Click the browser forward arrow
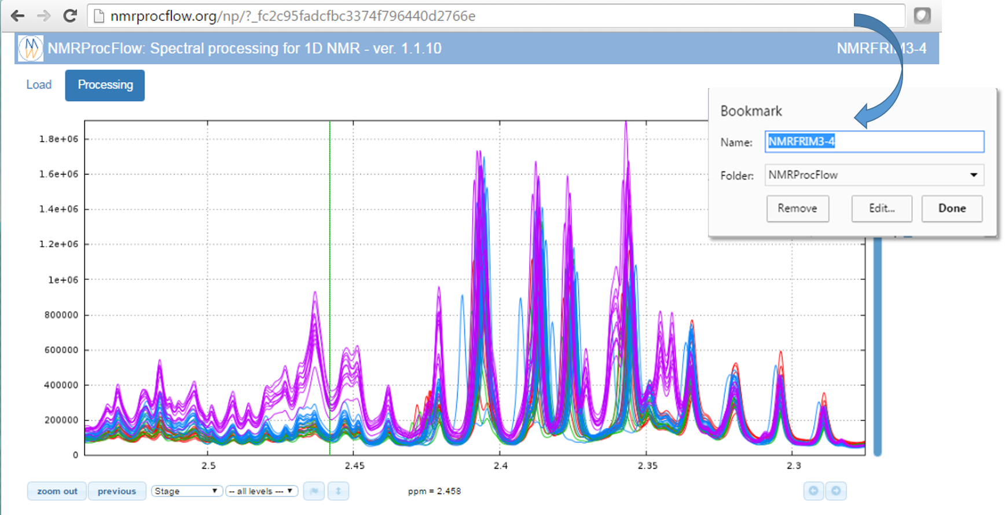The image size is (1005, 515). [x=44, y=16]
